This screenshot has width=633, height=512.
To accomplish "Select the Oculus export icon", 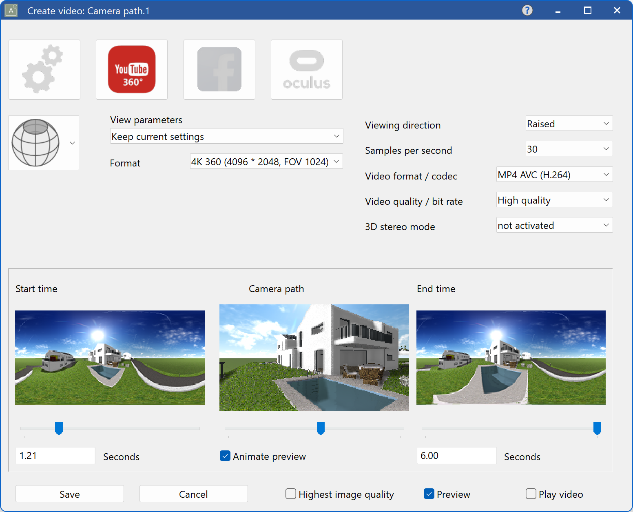I will pyautogui.click(x=306, y=69).
